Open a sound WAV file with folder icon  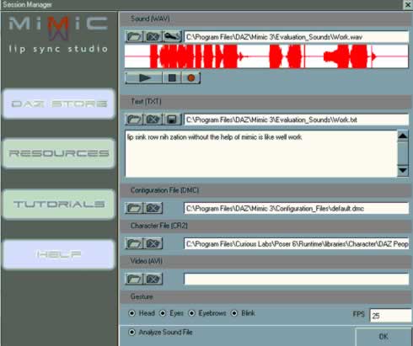134,37
